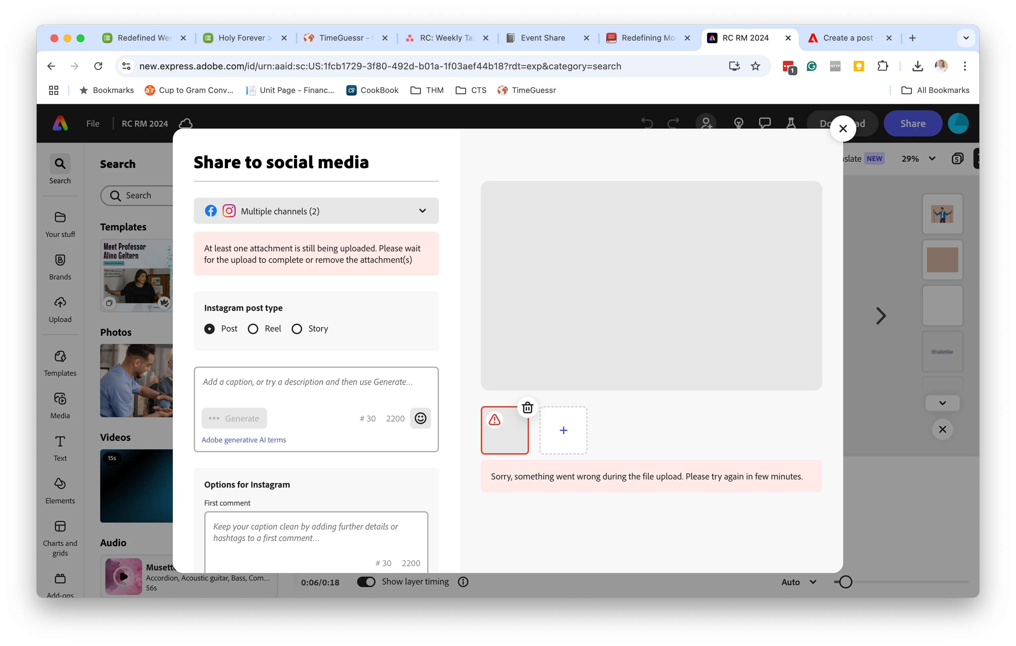Open the emoji picker in caption box
Image resolution: width=1016 pixels, height=646 pixels.
420,418
